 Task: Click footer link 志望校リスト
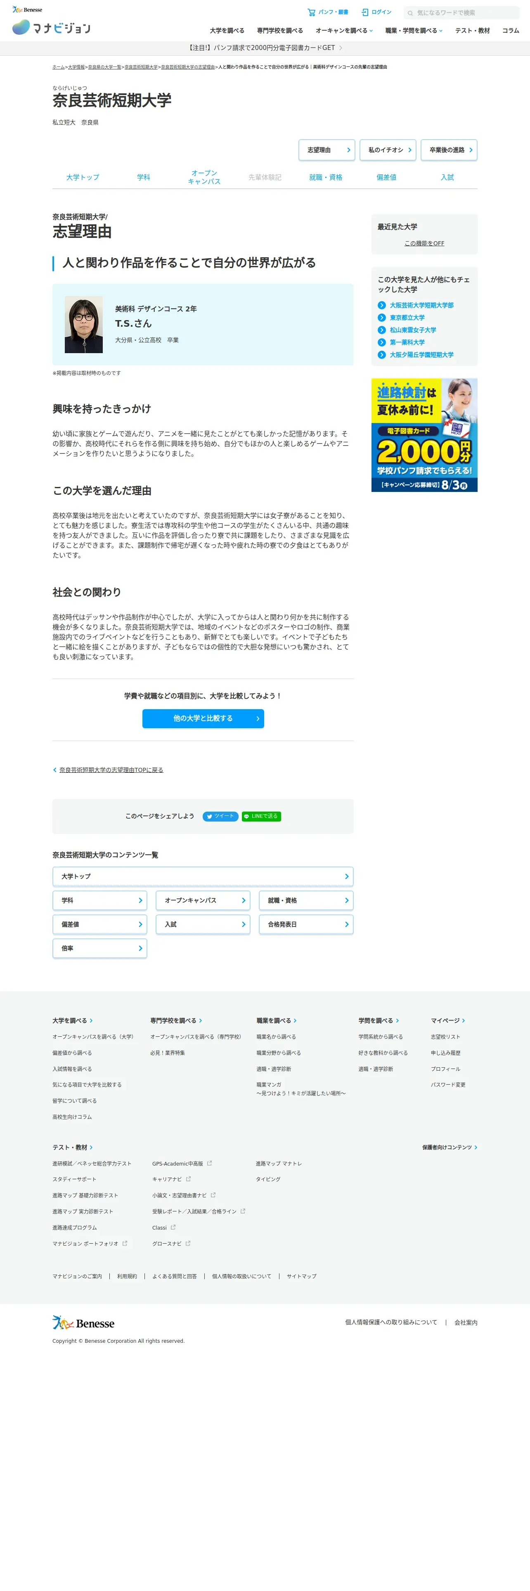tap(445, 1037)
